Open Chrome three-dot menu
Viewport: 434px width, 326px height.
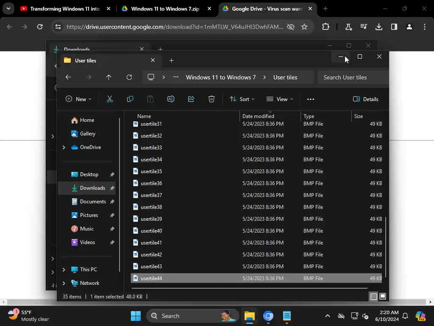point(425,27)
